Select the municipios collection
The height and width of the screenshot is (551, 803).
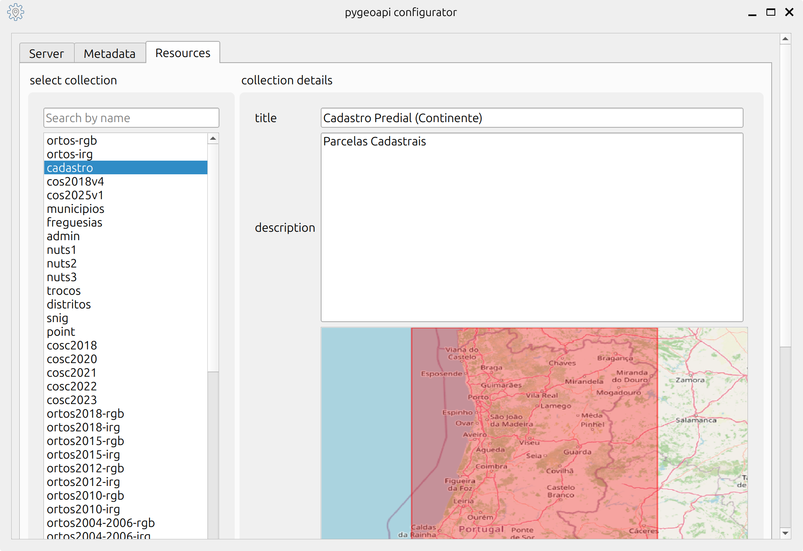pyautogui.click(x=125, y=209)
